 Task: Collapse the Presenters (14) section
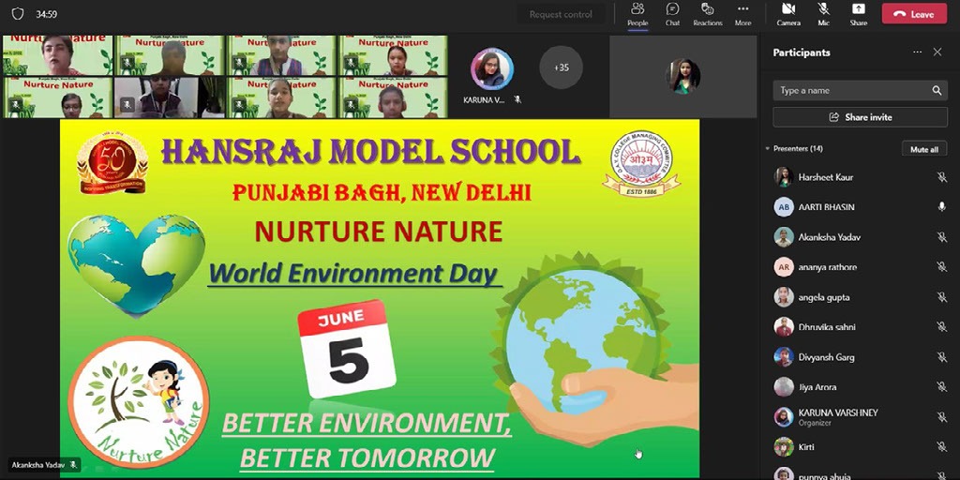click(768, 149)
